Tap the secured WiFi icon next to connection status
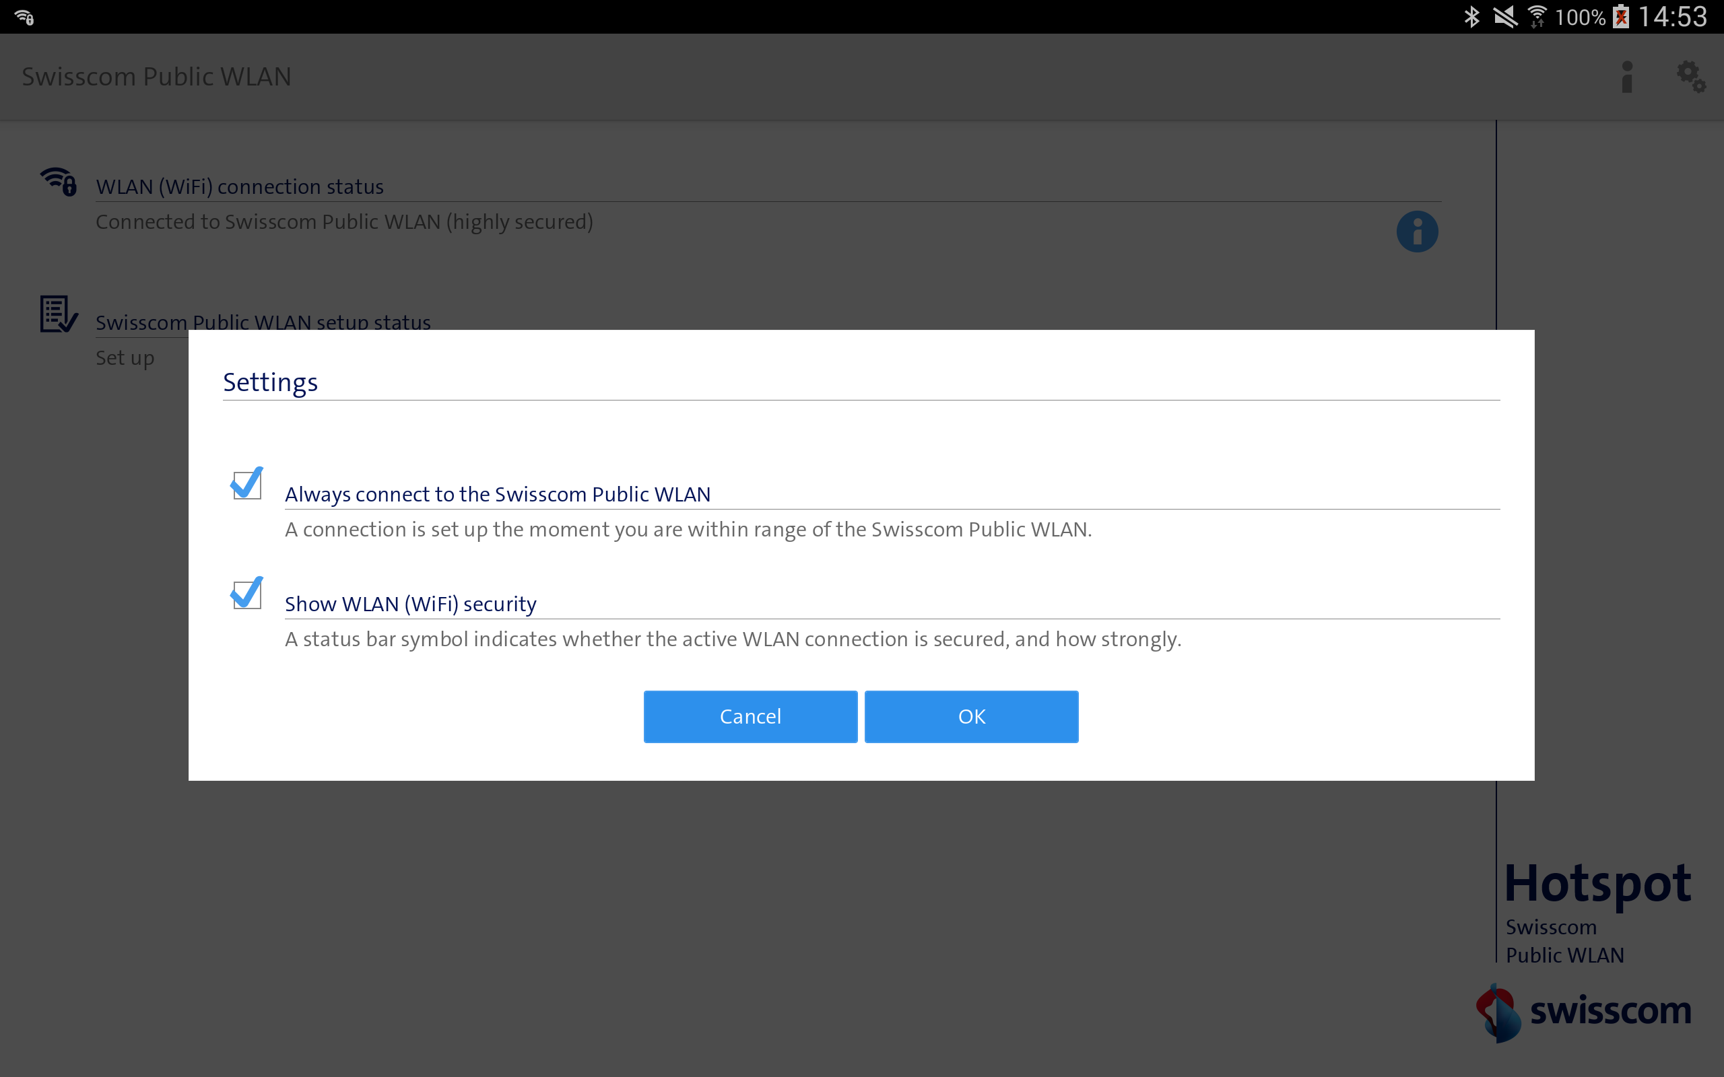This screenshot has width=1724, height=1077. (x=59, y=182)
